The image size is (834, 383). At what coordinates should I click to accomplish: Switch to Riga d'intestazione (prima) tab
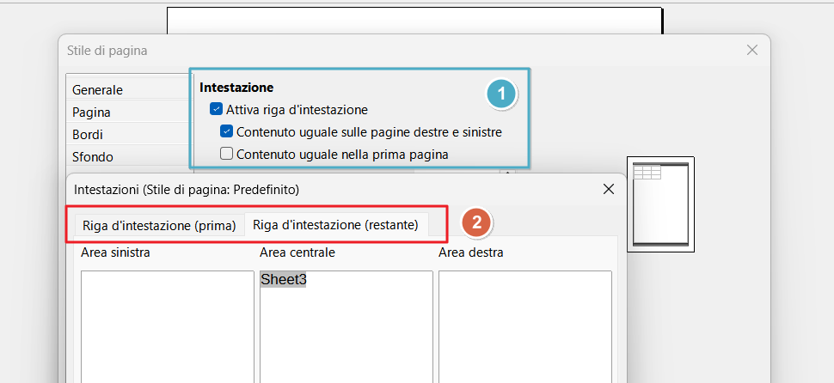point(159,226)
